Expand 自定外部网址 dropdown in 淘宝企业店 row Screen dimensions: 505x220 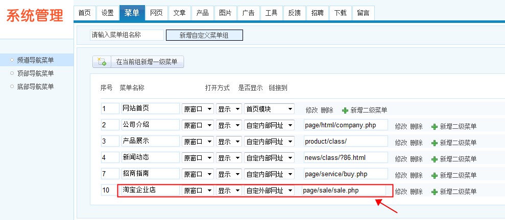[x=269, y=190]
